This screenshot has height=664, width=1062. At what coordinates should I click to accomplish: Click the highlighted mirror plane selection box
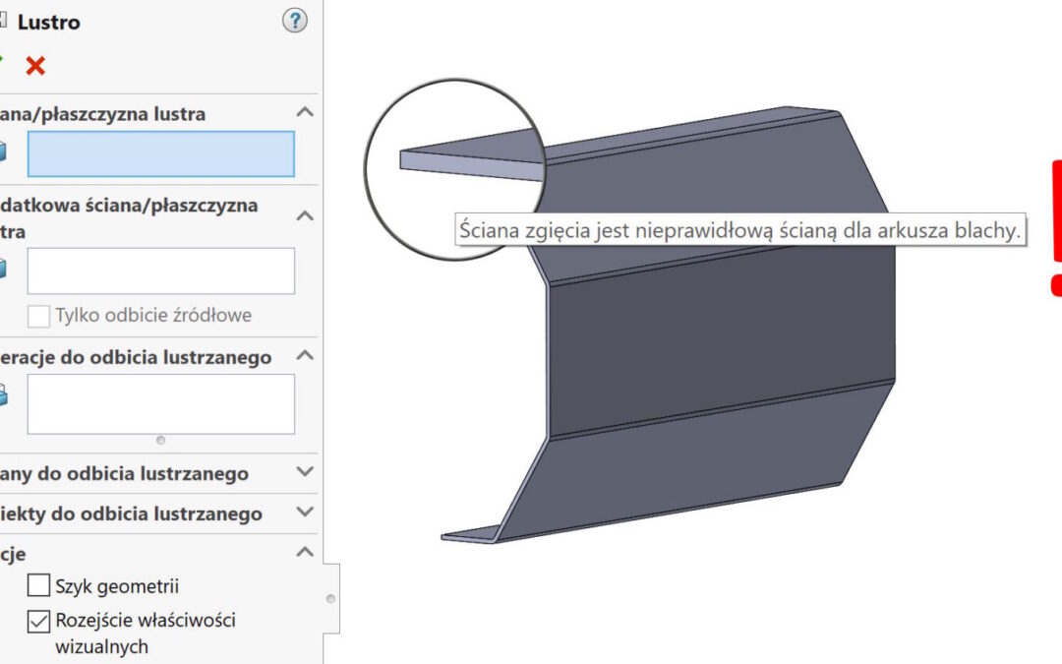(160, 153)
